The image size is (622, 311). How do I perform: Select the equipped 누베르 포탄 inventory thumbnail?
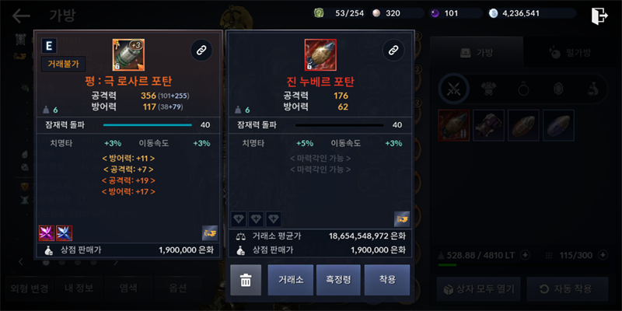(x=454, y=125)
